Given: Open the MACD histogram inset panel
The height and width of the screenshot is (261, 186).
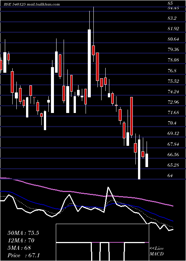Looking at the screenshot, I should point(102,242).
